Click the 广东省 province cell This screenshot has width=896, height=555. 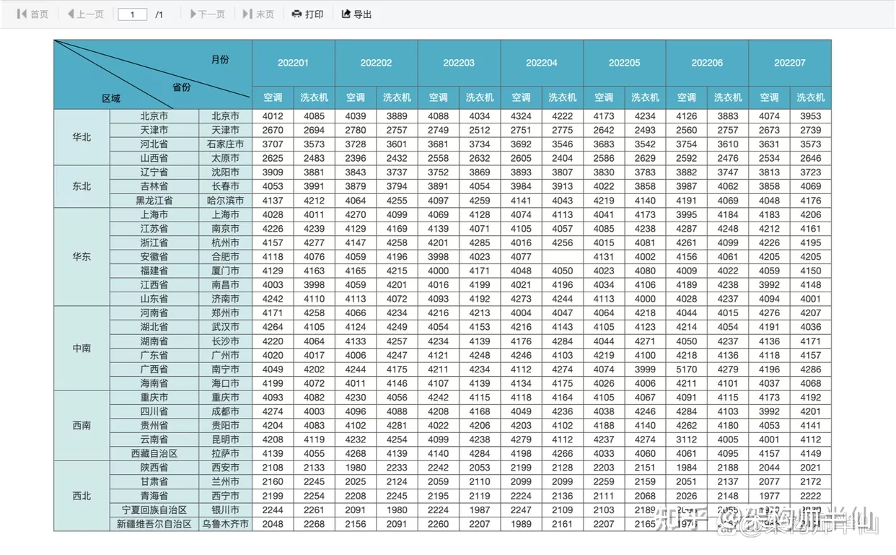tap(154, 355)
